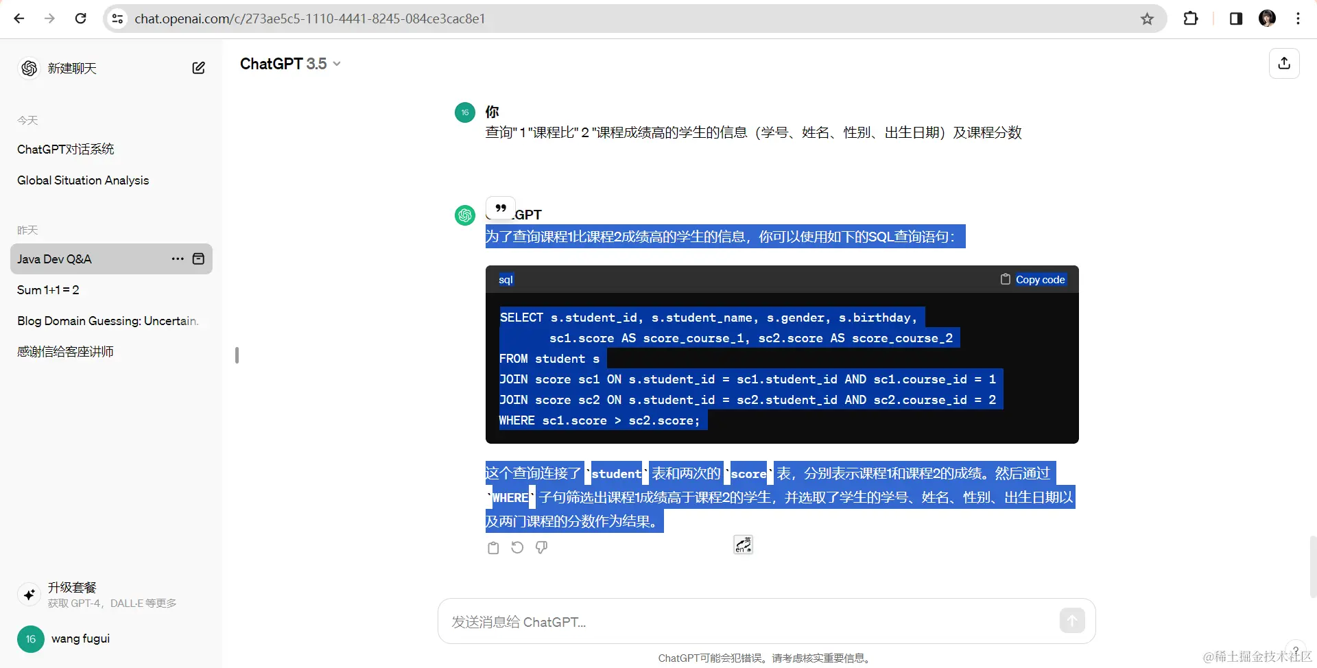
Task: Click 新建聊天 label
Action: click(72, 68)
